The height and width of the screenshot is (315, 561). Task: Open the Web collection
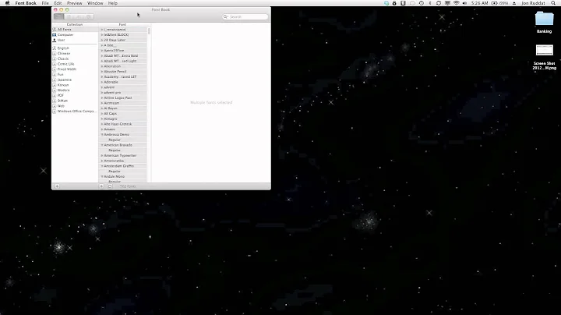pyautogui.click(x=75, y=106)
